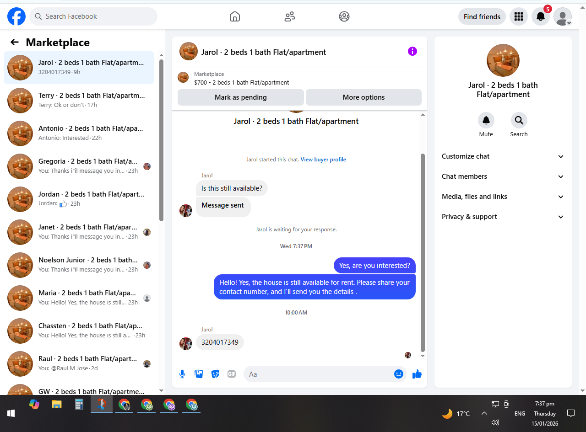
Task: Open Raul conversation in list
Action: tap(79, 364)
